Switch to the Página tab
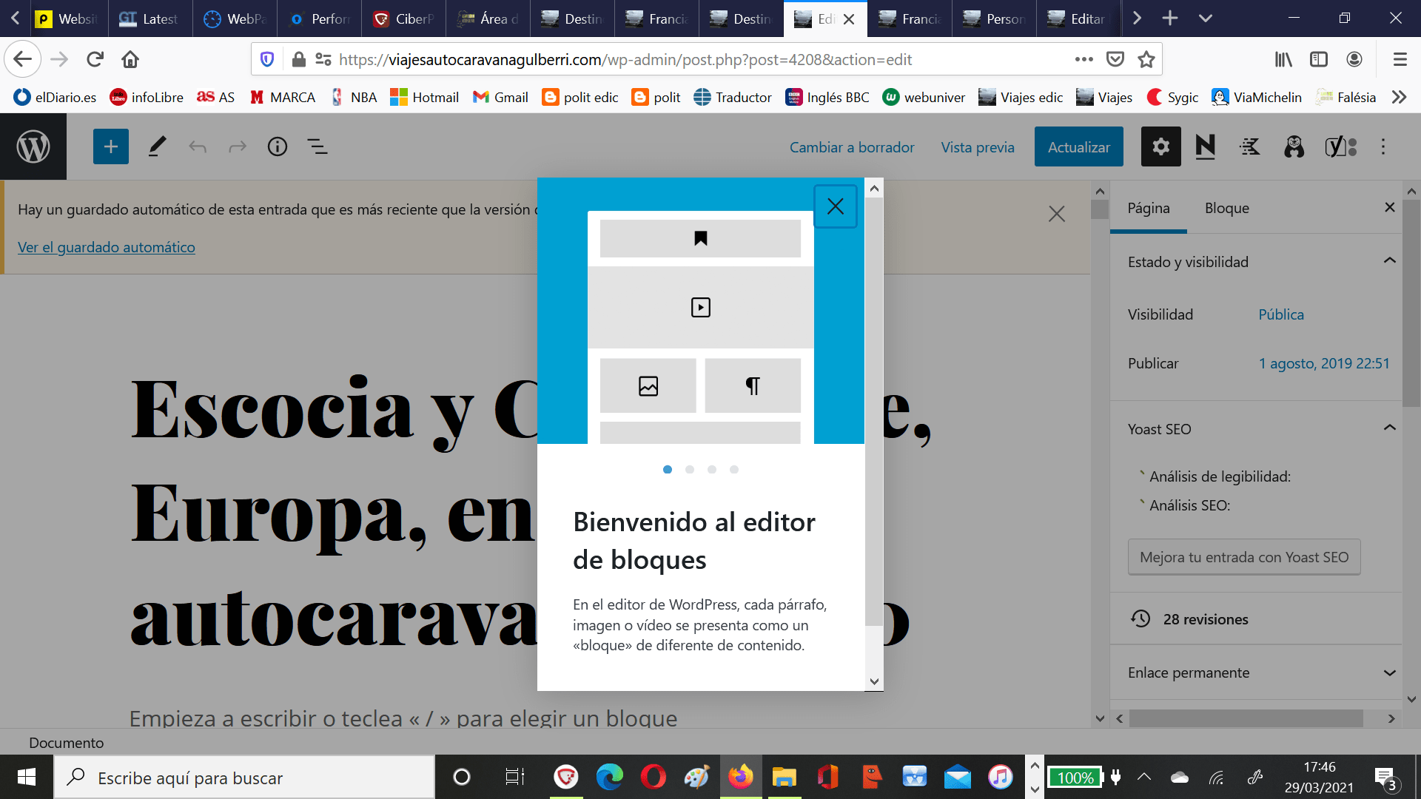 click(x=1149, y=208)
